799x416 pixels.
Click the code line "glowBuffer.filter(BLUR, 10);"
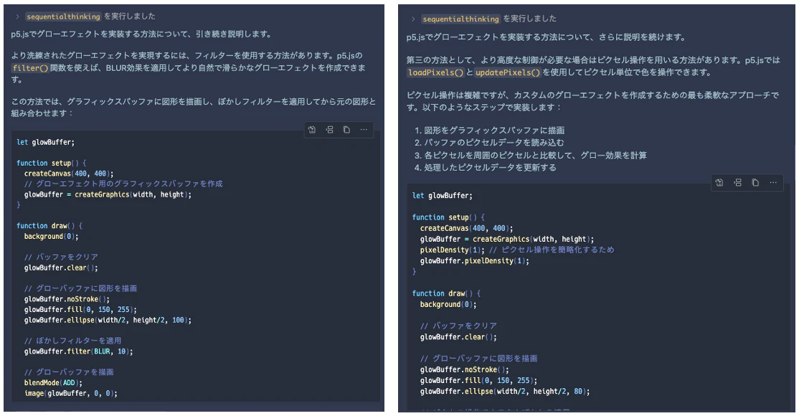(78, 351)
